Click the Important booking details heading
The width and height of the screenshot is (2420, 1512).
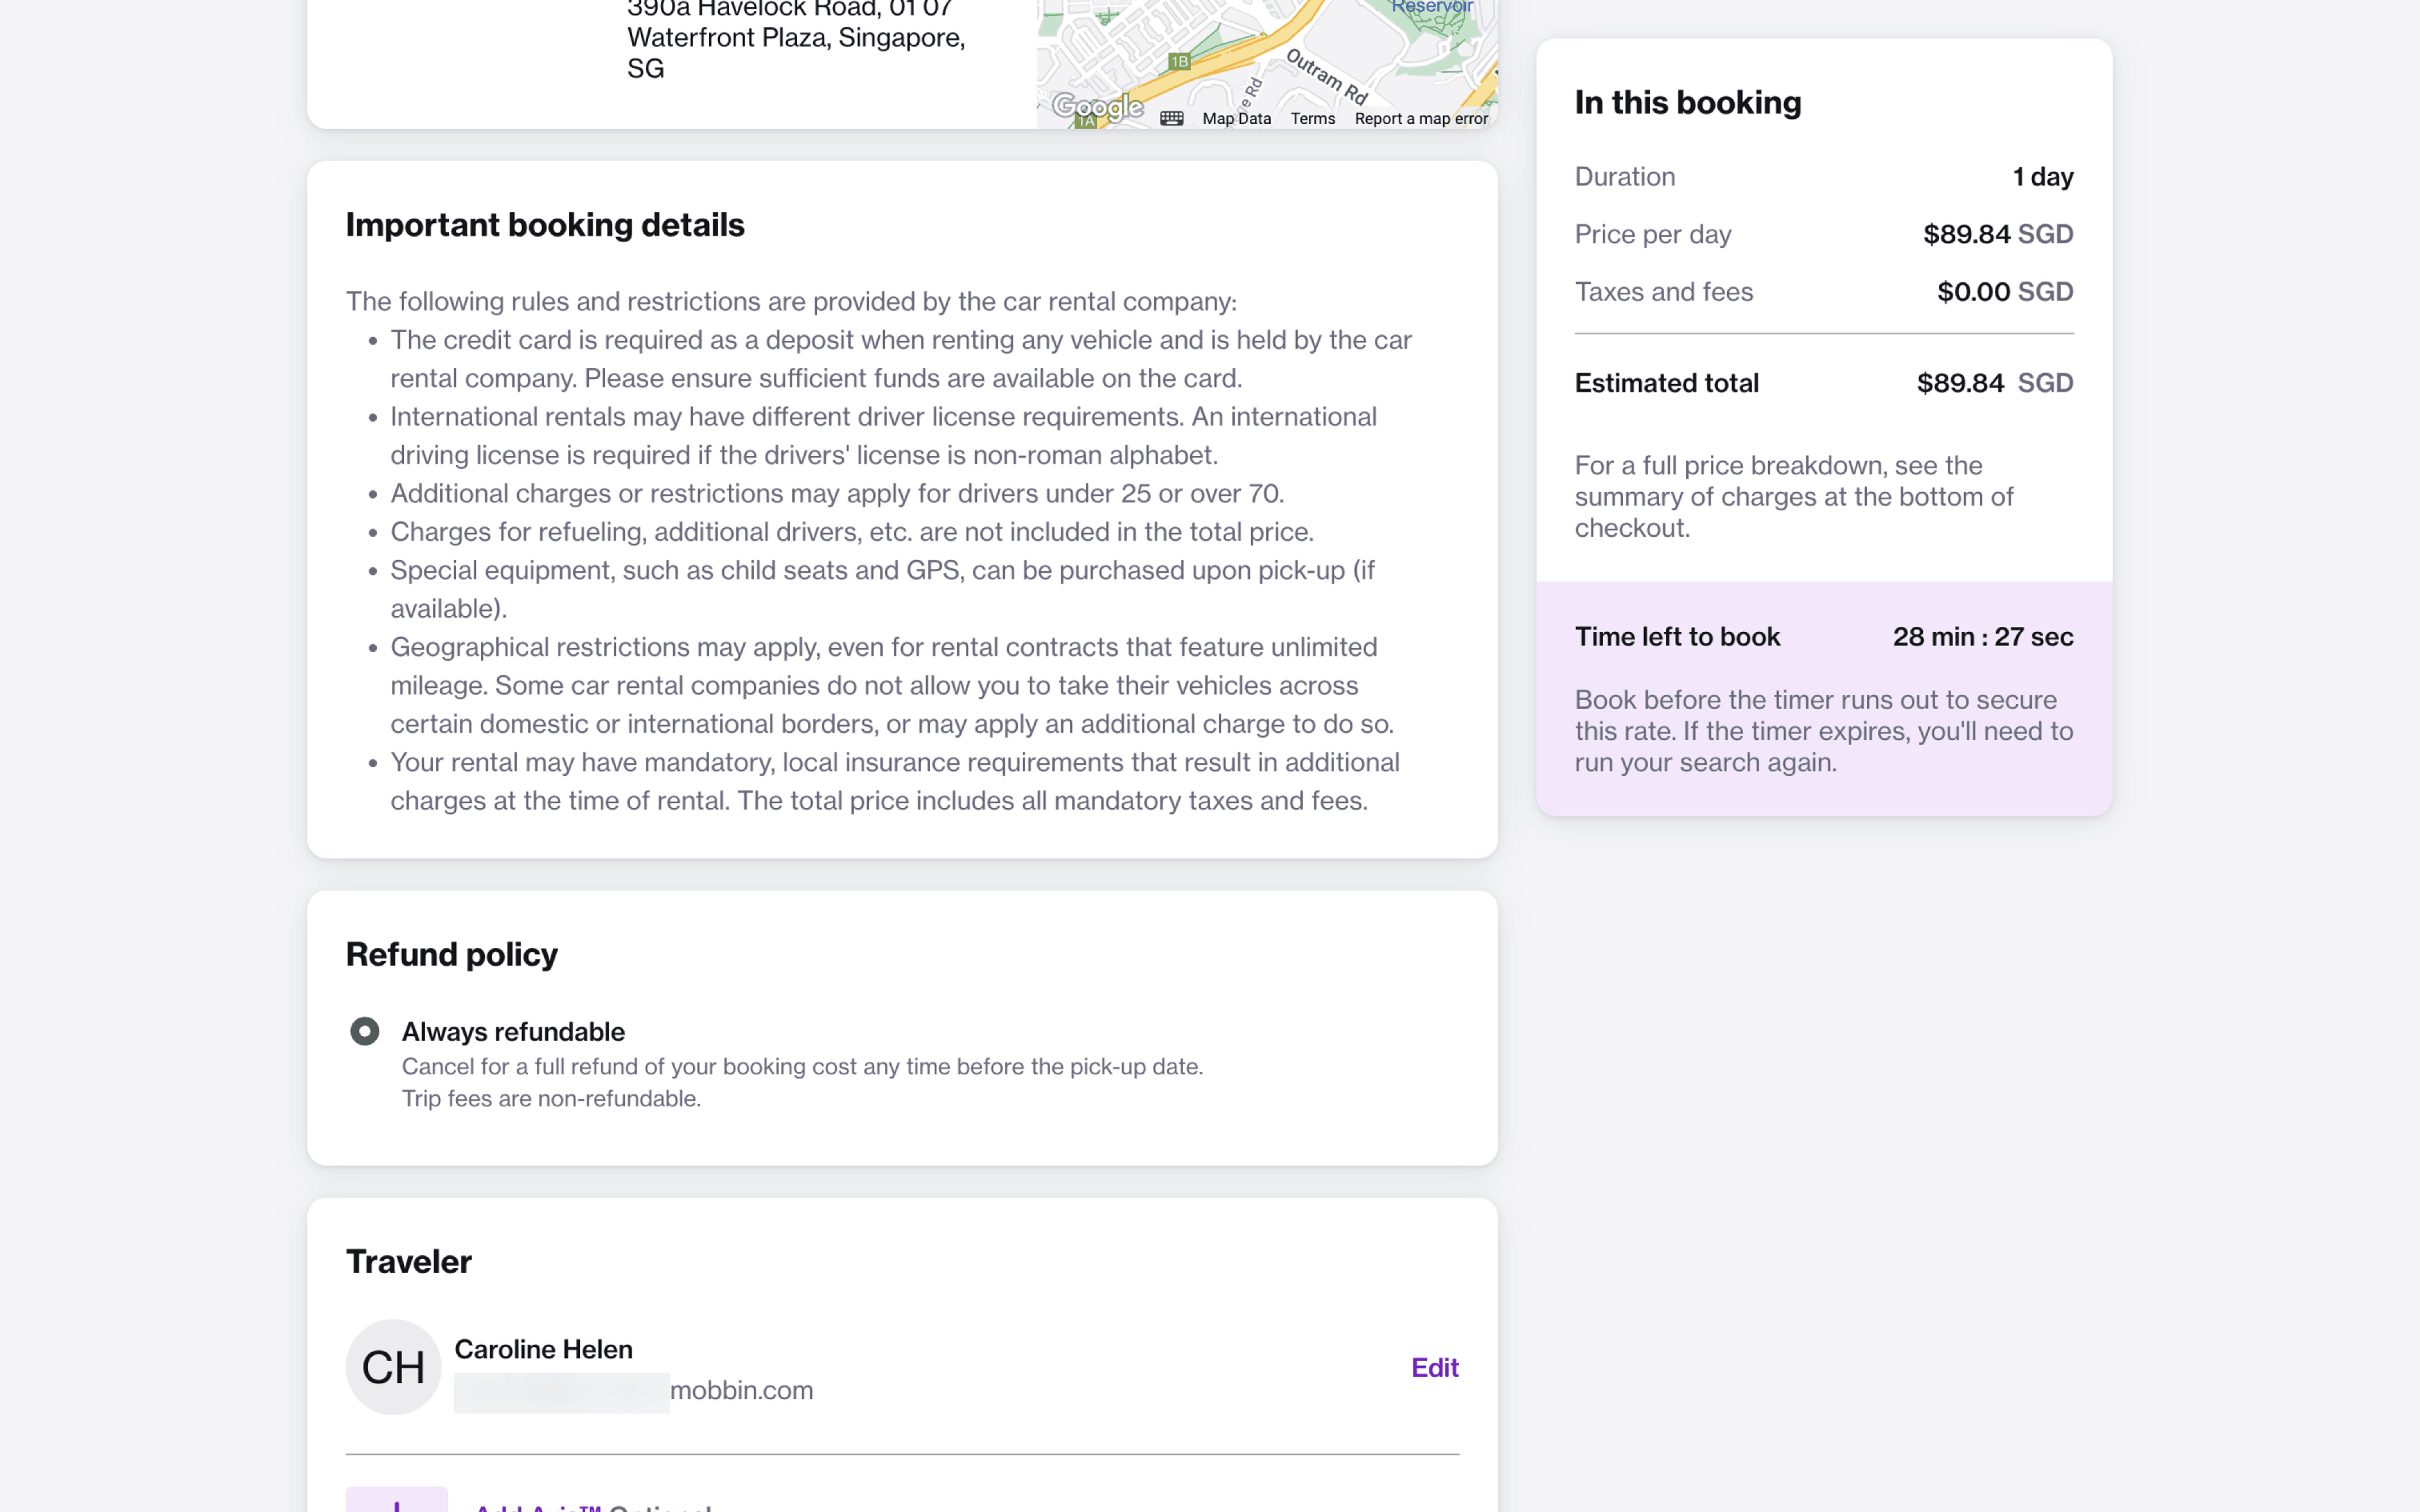point(545,225)
